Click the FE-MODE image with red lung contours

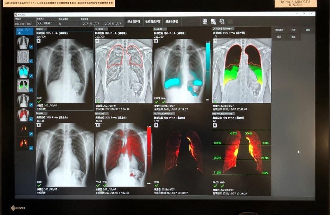pos(123,71)
